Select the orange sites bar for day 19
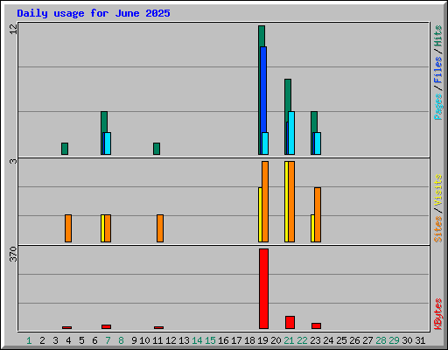The image size is (448, 350). [x=265, y=201]
